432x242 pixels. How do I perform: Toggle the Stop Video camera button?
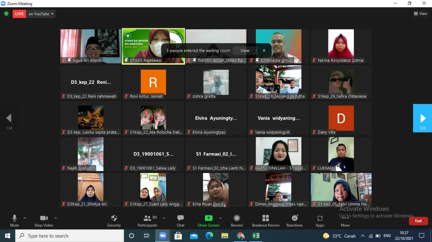(x=44, y=218)
